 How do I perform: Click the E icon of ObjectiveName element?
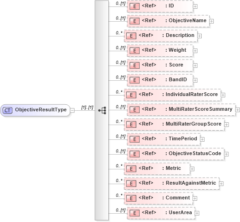(x=135, y=21)
